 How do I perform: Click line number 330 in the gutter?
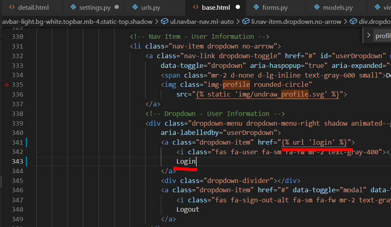17,37
